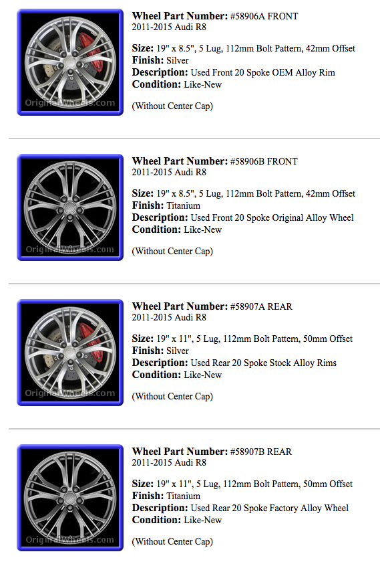This screenshot has width=380, height=566.
Task: Open the 58907A rear silver wheel thumbnail
Action: (70, 353)
